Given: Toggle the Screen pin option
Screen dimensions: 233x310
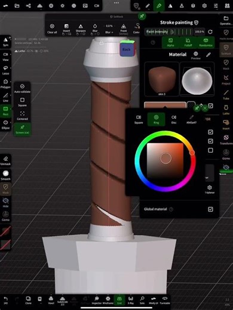Looking at the screenshot, I should coord(22,129).
